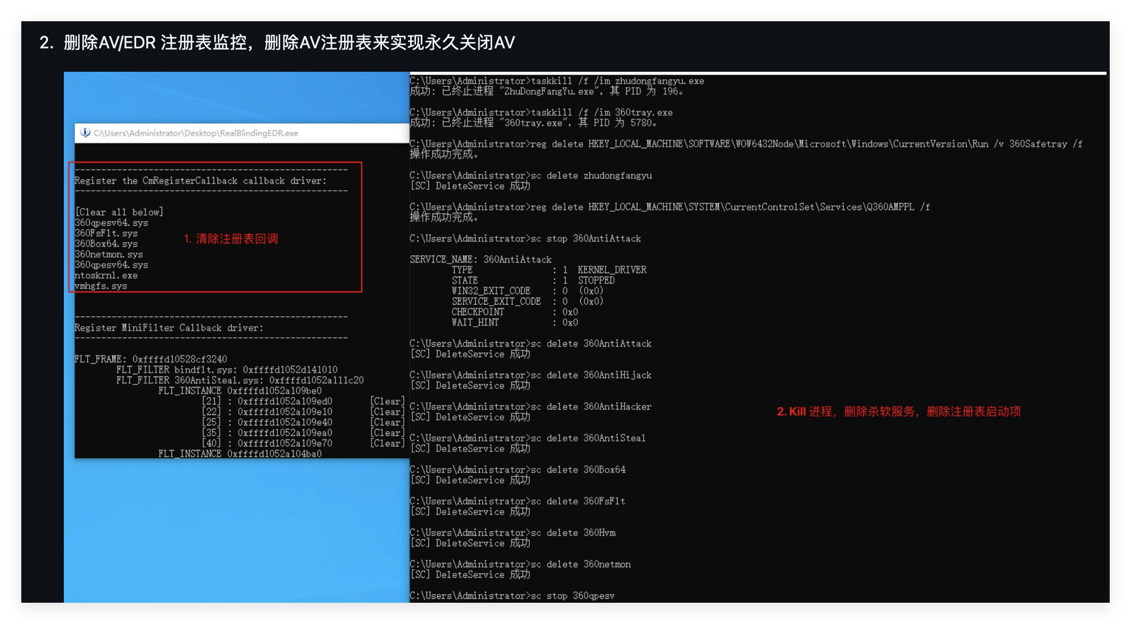Select the 'Register the CmRegisterCallback callback driver:' line
The image size is (1131, 624).
(201, 181)
